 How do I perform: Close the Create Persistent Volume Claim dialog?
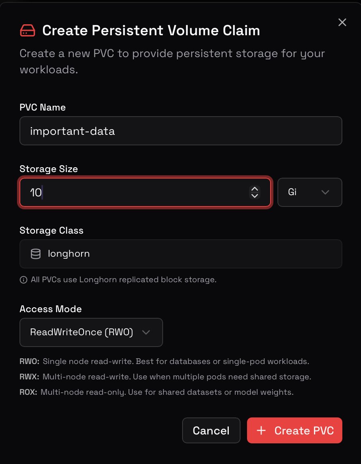tap(342, 23)
